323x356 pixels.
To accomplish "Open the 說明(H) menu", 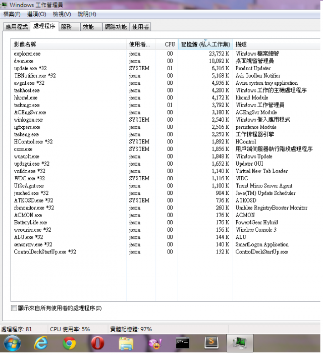I will (87, 14).
